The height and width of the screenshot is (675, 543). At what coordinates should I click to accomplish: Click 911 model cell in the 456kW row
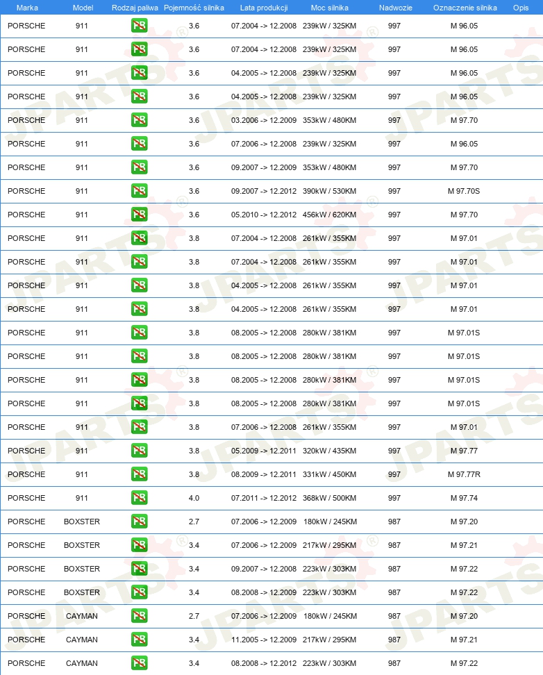click(82, 215)
